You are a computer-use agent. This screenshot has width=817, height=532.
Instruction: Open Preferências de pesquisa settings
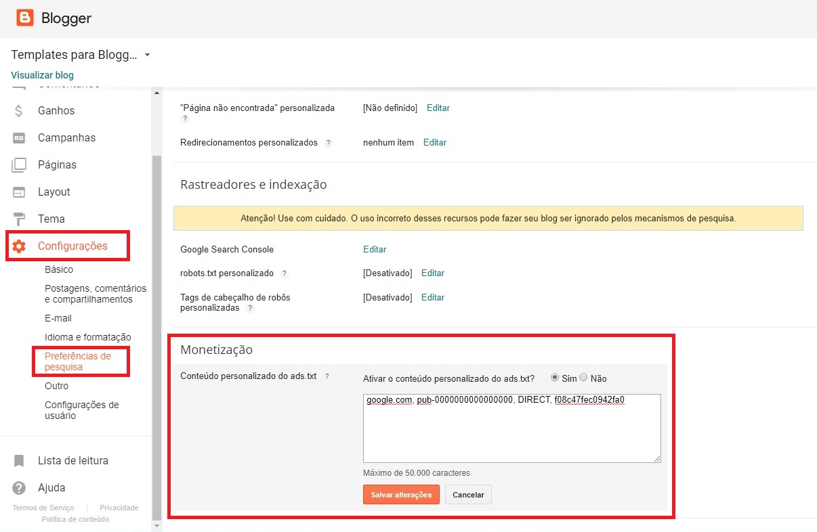[78, 361]
